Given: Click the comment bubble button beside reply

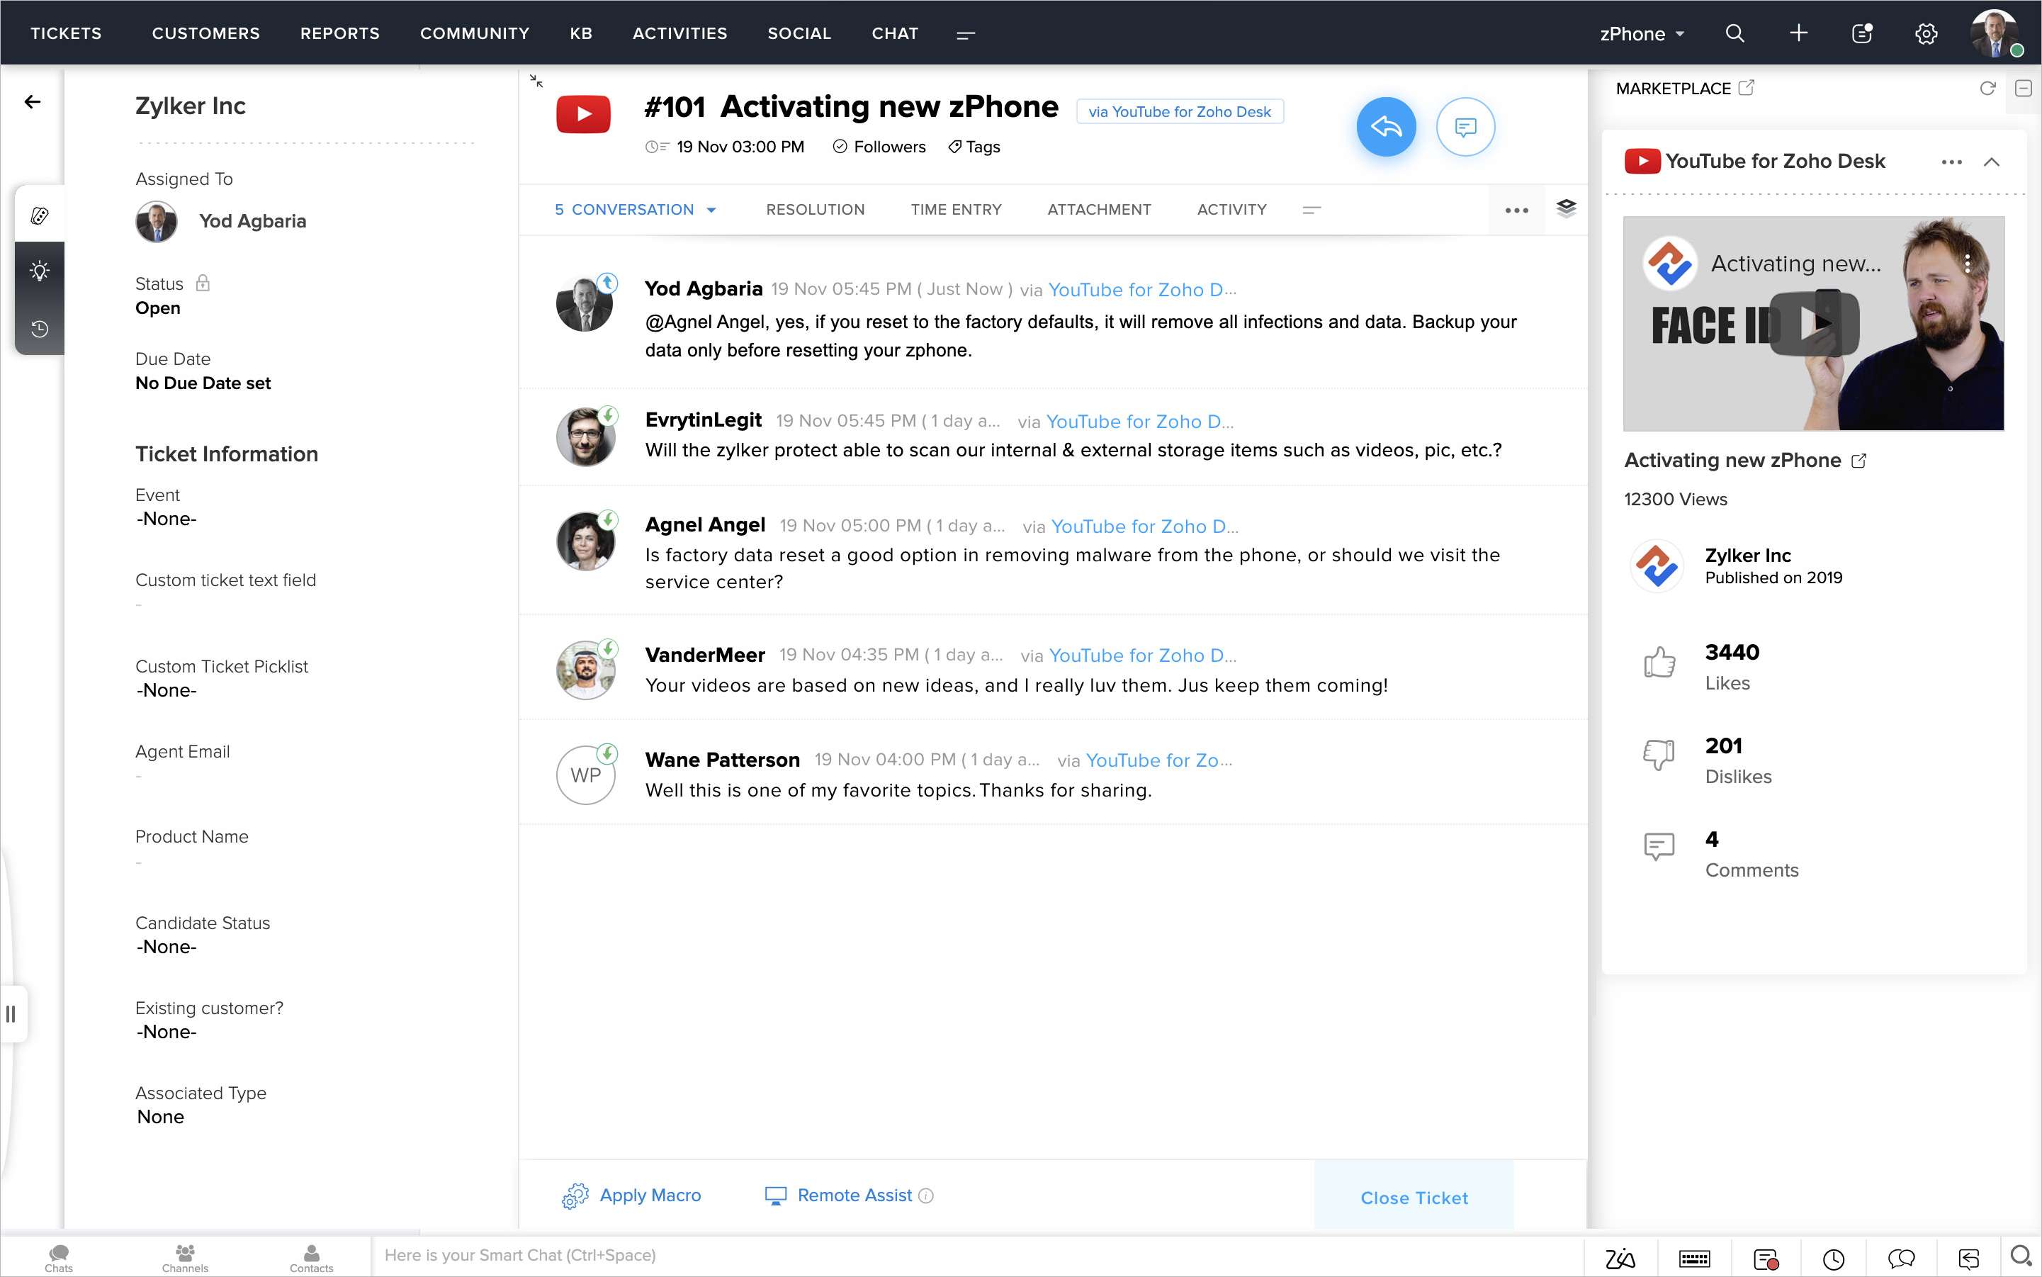Looking at the screenshot, I should (x=1465, y=127).
